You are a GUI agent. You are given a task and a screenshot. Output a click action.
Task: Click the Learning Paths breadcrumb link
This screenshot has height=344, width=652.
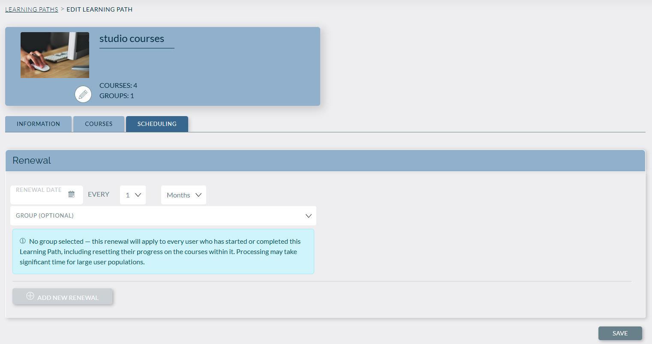[32, 9]
